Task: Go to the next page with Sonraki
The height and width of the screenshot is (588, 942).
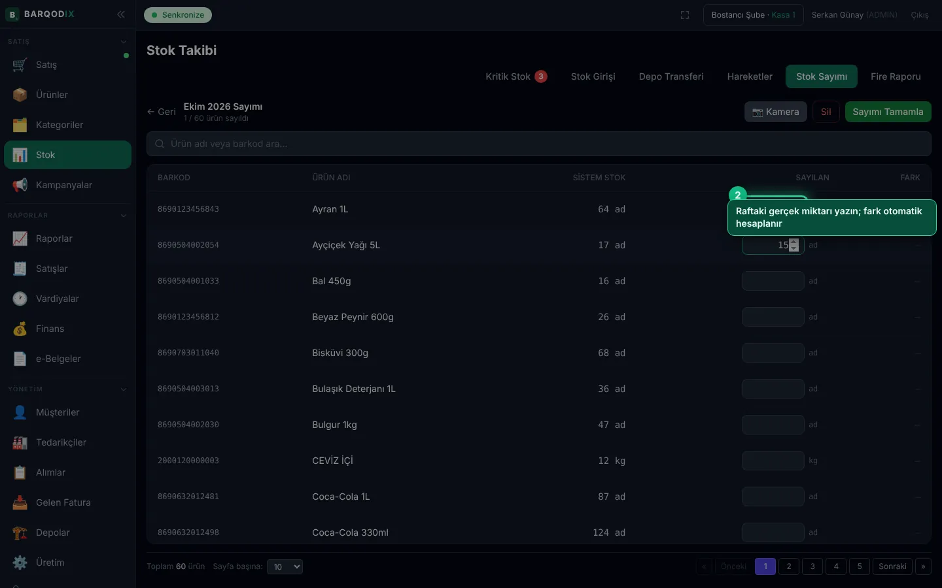Action: tap(892, 566)
